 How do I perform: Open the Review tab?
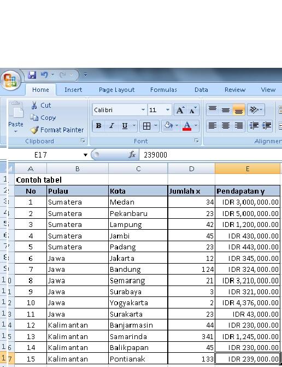pyautogui.click(x=235, y=90)
